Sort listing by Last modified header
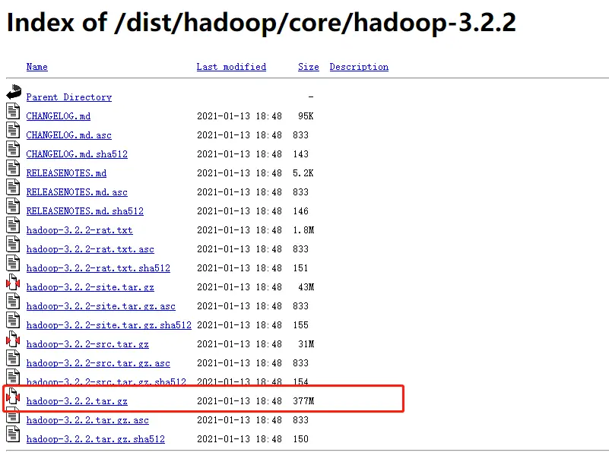The width and height of the screenshot is (609, 462). pyautogui.click(x=231, y=67)
